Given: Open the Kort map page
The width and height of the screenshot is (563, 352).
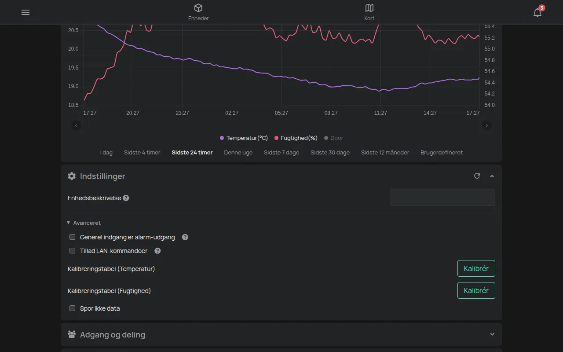Looking at the screenshot, I should tap(369, 12).
